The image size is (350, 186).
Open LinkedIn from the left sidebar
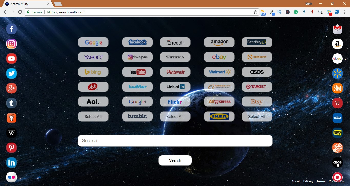(11, 162)
